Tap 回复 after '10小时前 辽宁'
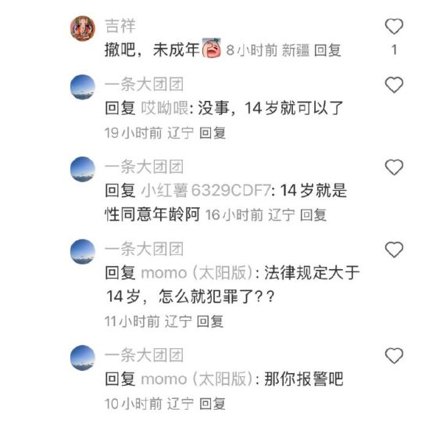 pyautogui.click(x=213, y=404)
